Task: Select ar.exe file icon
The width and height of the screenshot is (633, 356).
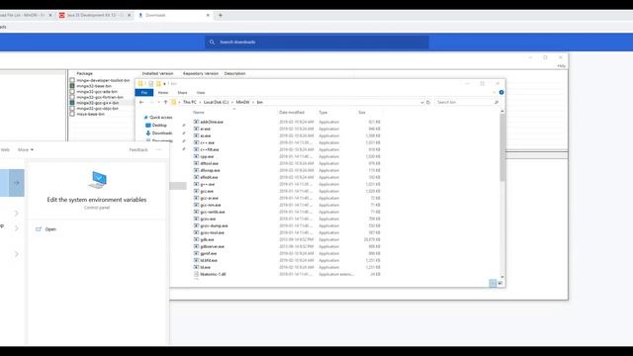Action: pos(196,129)
